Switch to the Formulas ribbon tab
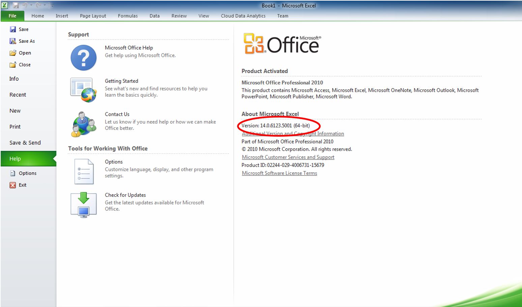The height and width of the screenshot is (307, 522). point(127,16)
